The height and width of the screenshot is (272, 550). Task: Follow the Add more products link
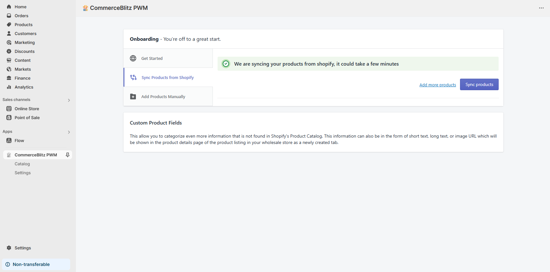coord(438,85)
